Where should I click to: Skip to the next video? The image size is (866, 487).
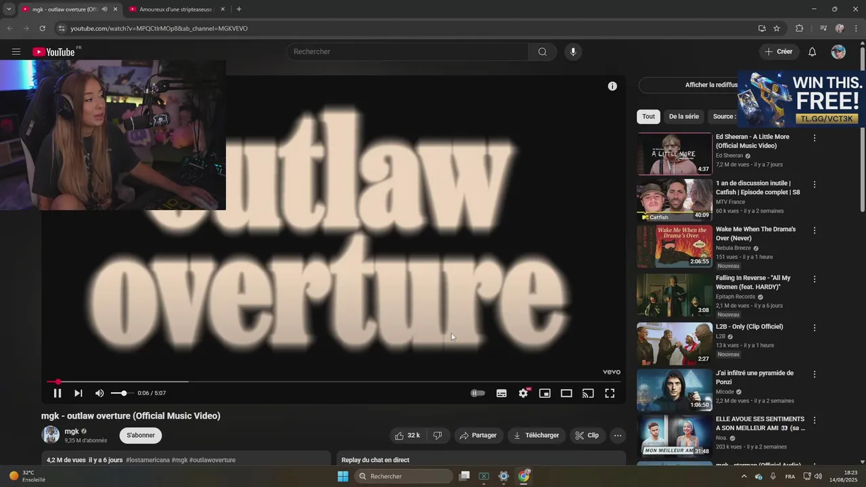[78, 393]
